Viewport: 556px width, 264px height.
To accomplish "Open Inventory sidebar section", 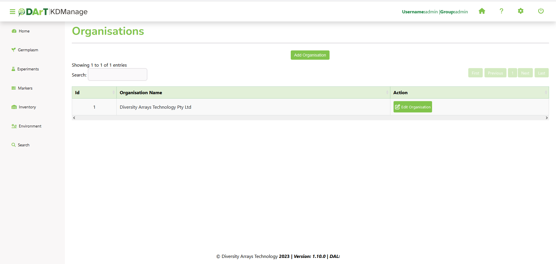I will pos(27,107).
